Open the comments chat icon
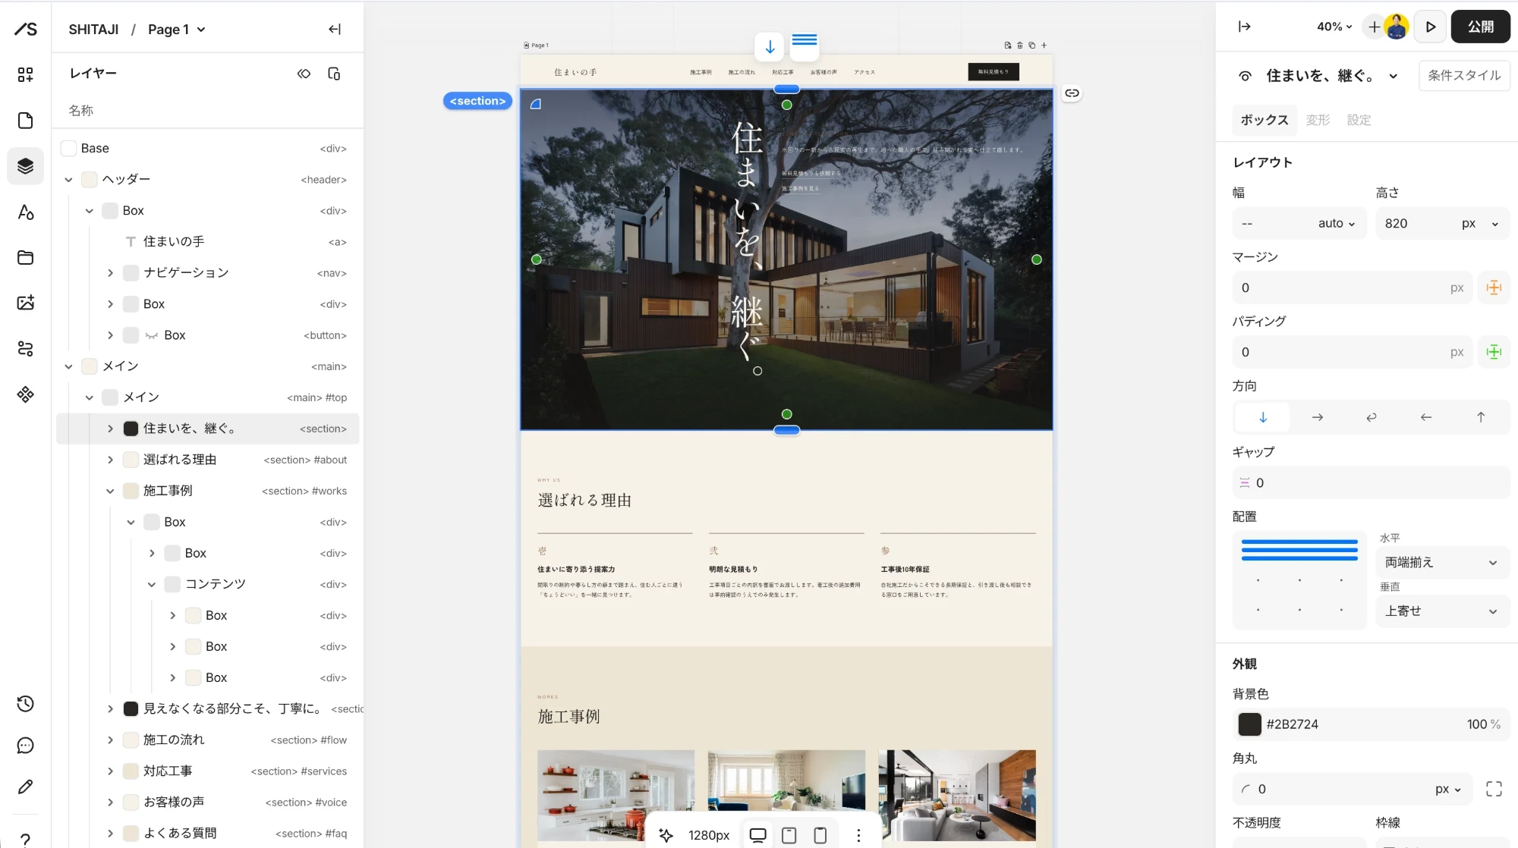The width and height of the screenshot is (1518, 848). pos(25,746)
